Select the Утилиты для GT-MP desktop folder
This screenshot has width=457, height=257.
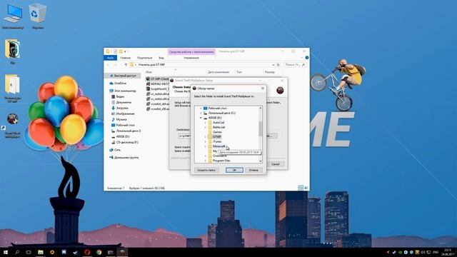pos(12,89)
